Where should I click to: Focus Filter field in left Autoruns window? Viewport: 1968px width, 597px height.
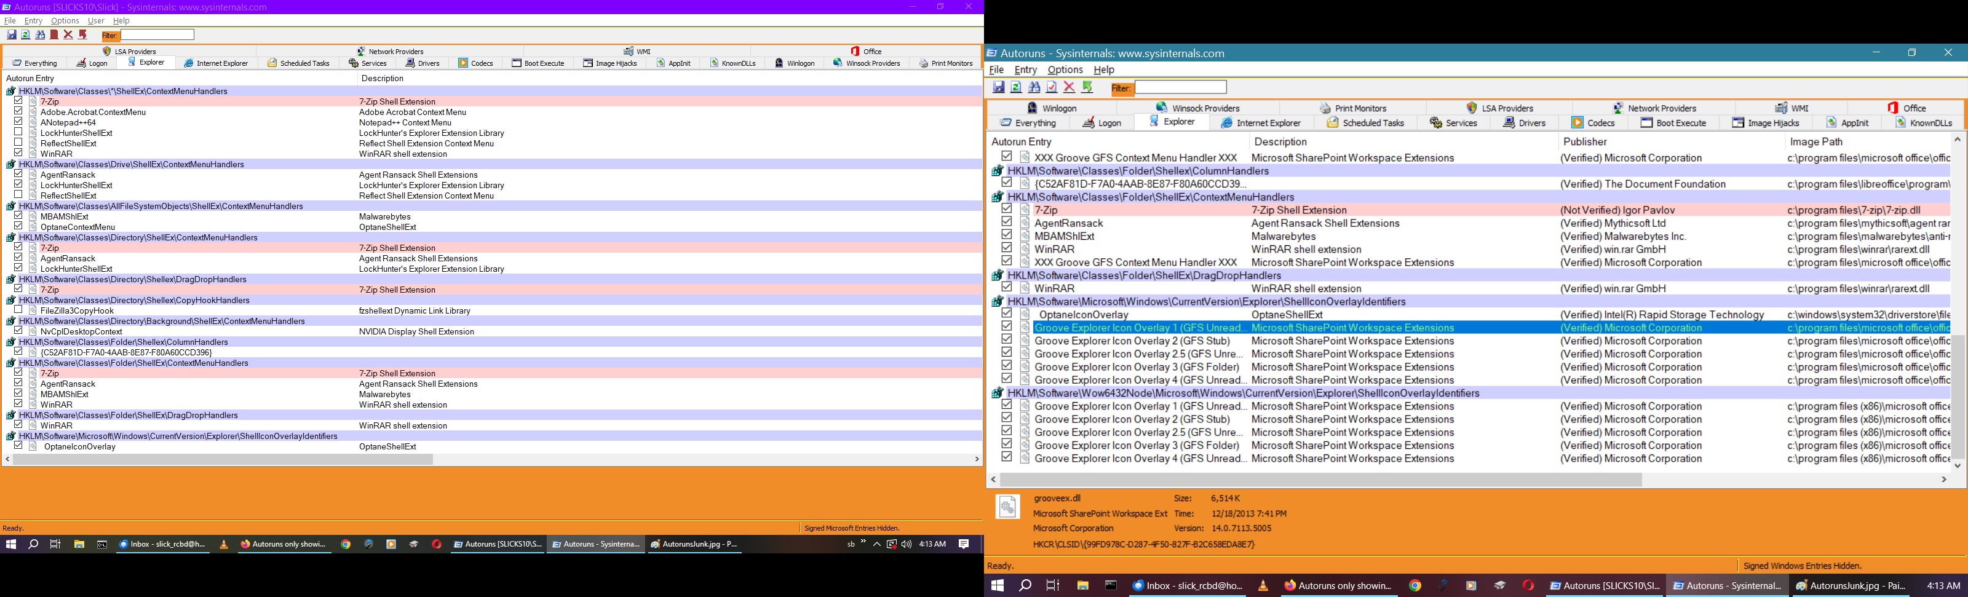[157, 35]
